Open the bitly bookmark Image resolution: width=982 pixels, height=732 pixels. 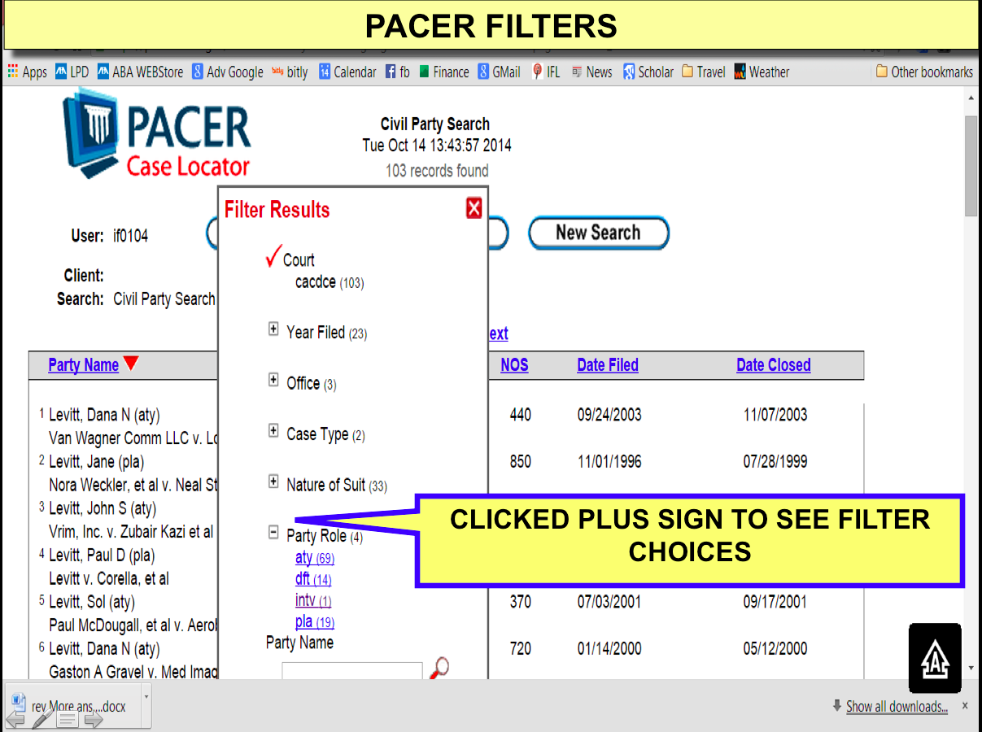coord(290,72)
